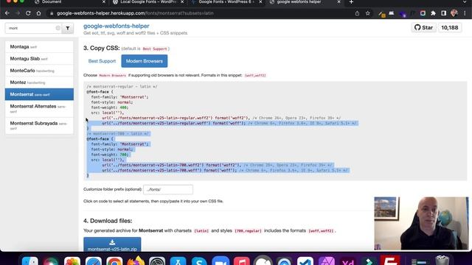The image size is (472, 265).
Task: Select Montserrat Subrayada font
Action: click(39, 126)
